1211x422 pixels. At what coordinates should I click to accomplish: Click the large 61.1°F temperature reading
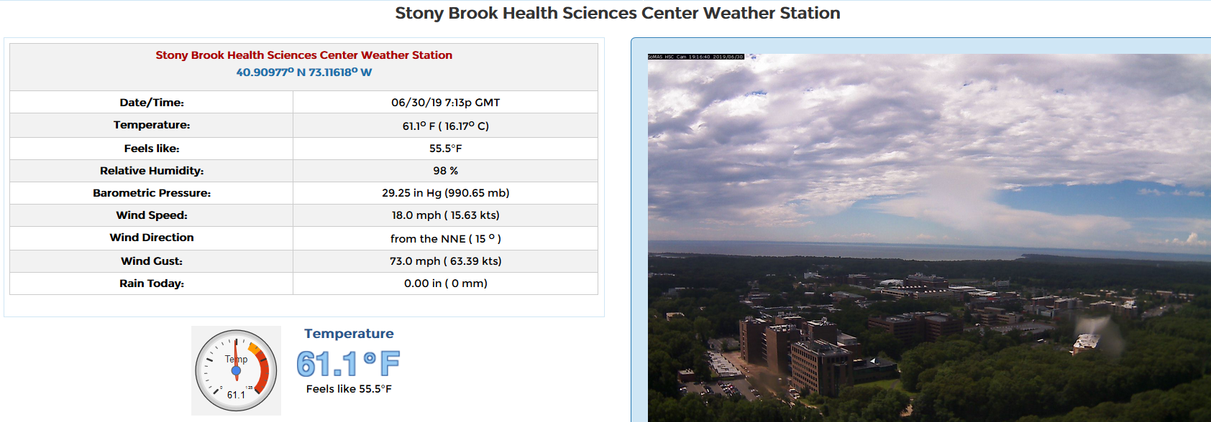348,364
